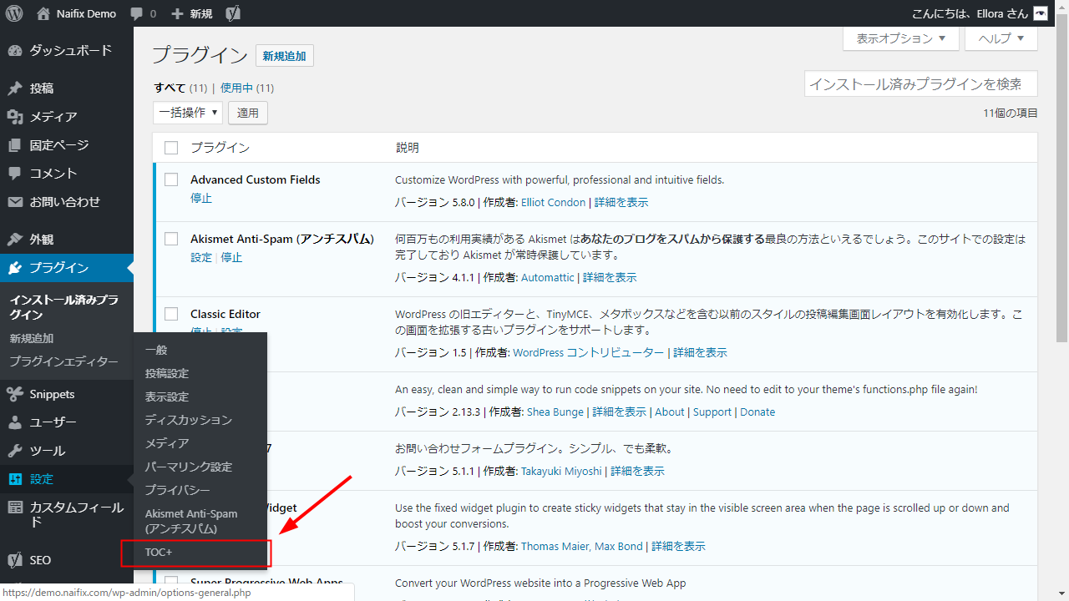
Task: Open Thomas Maier, Max Bond author link
Action: (x=582, y=546)
